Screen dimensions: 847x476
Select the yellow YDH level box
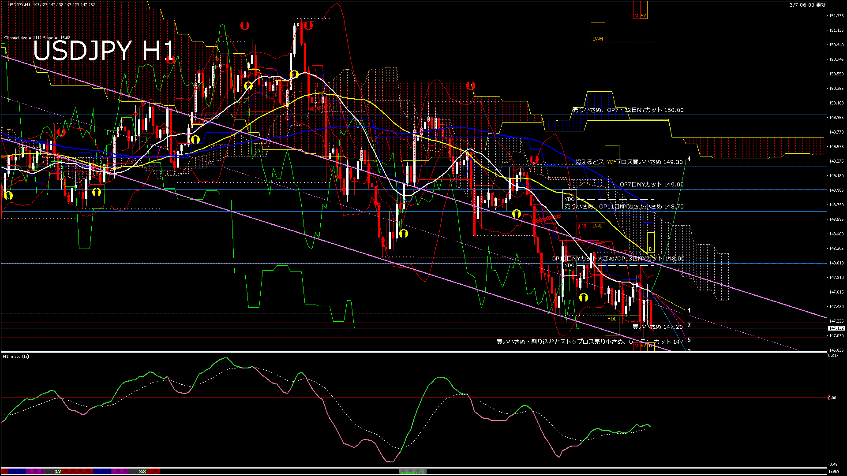tap(612, 155)
